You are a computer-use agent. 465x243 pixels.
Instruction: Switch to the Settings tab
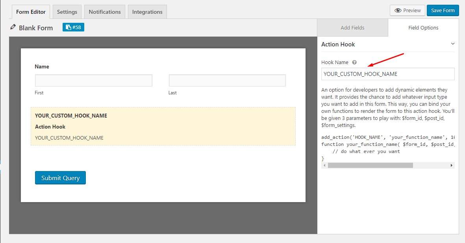pyautogui.click(x=67, y=12)
